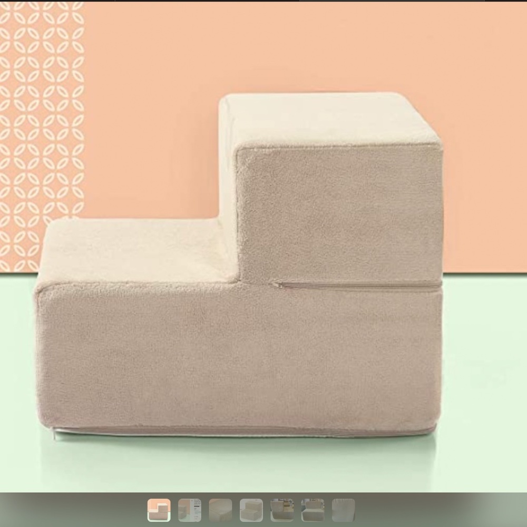Click empty gallery bar left of thumbnails
Viewport: 527px width, 527px height.
click(x=69, y=510)
